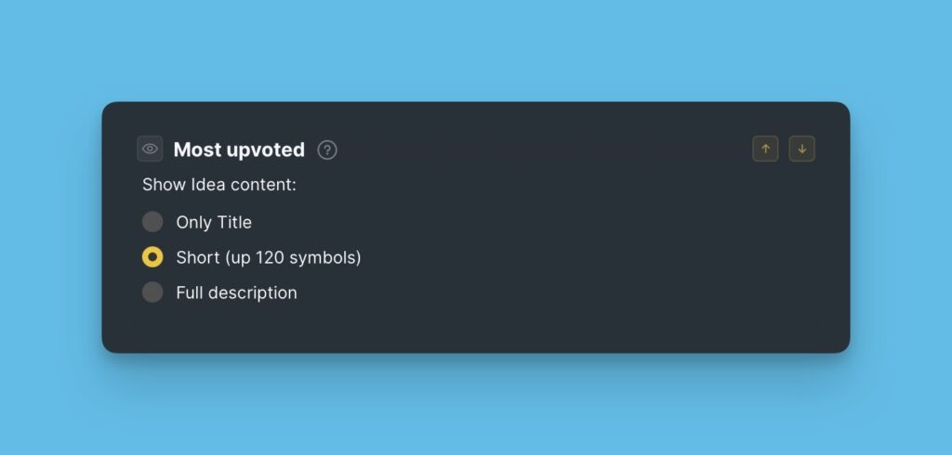952x455 pixels.
Task: Click the grey circle before Only Title
Action: pyautogui.click(x=152, y=222)
